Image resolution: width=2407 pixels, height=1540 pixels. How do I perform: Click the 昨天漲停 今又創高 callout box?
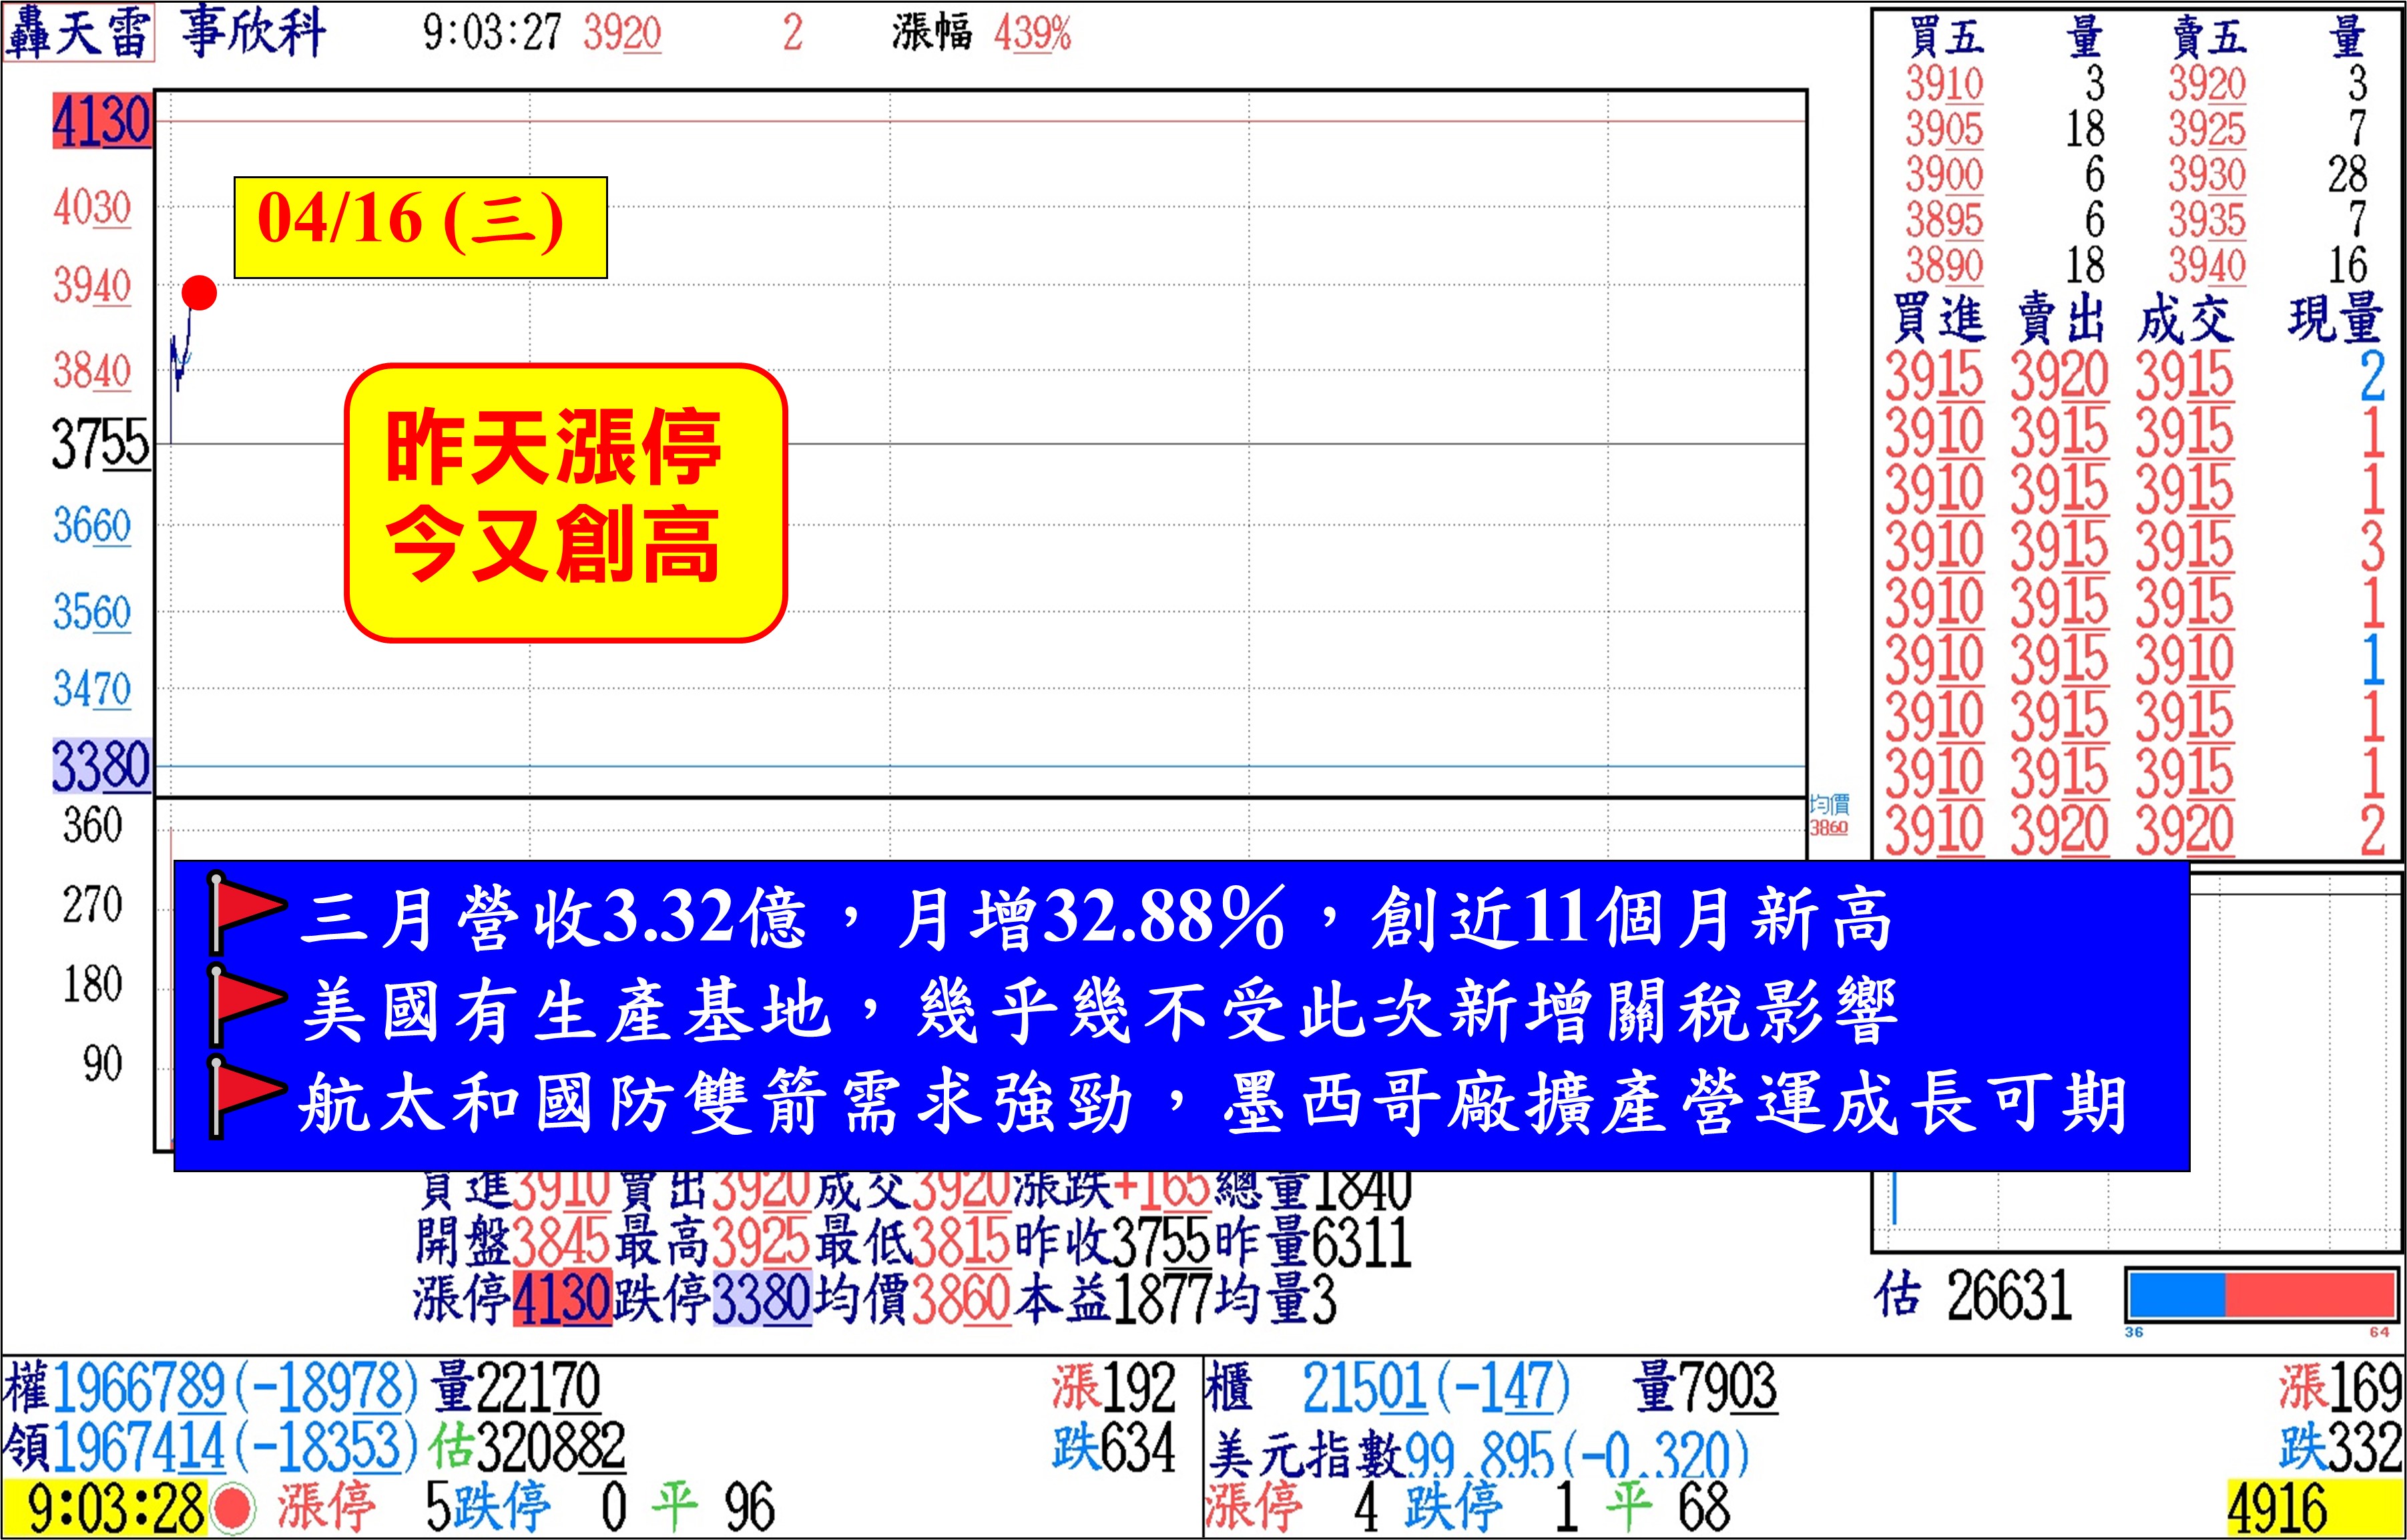565,502
